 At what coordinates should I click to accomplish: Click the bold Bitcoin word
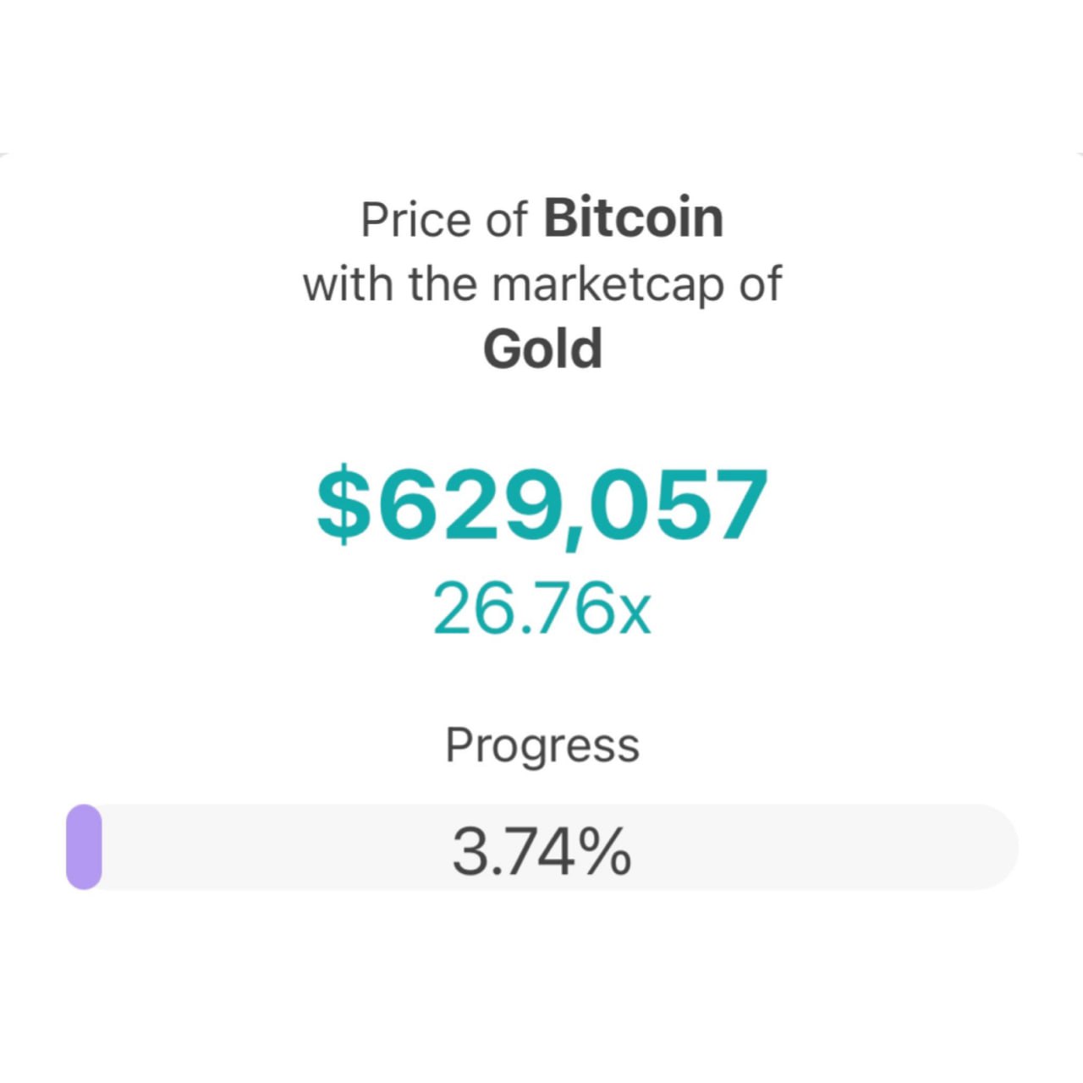click(x=633, y=218)
